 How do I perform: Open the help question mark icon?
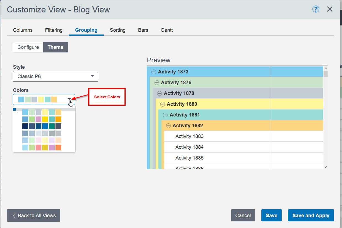[316, 9]
